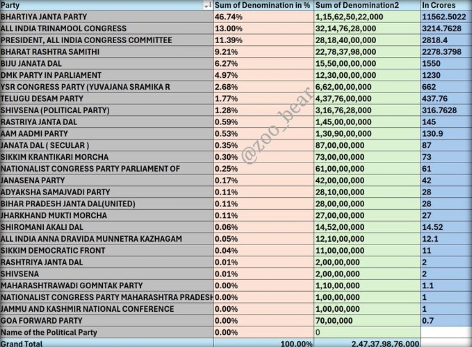Select the ALL INDIA TRINAMOOL CONGRESS cell
This screenshot has height=347, width=472.
tap(63, 29)
